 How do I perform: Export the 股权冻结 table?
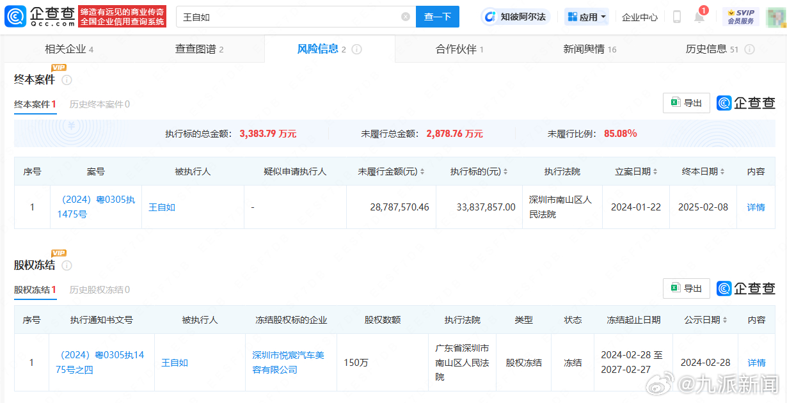(x=687, y=288)
